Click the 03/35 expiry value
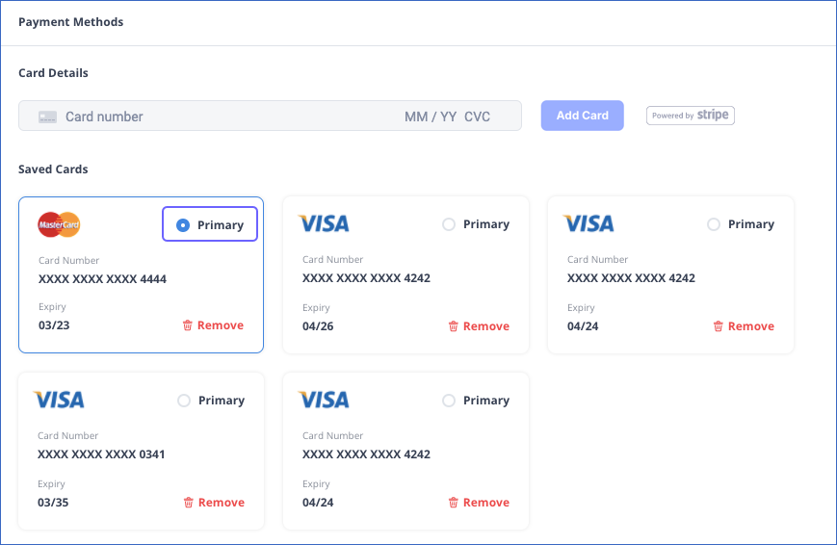The image size is (837, 545). (x=53, y=503)
